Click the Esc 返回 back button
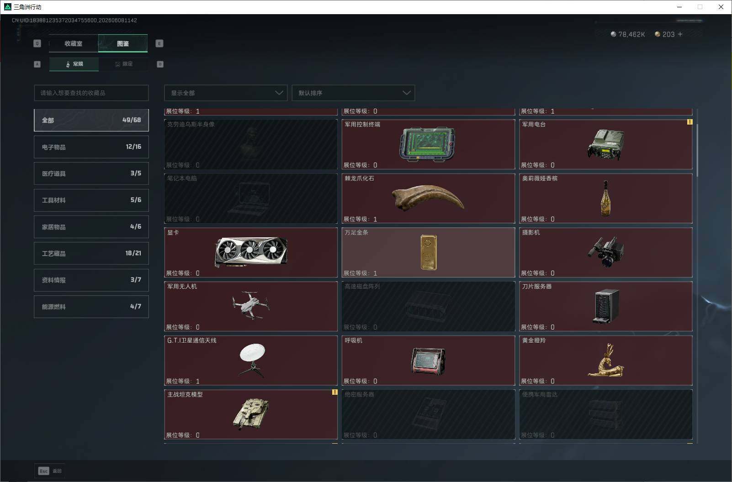The width and height of the screenshot is (732, 482). (50, 471)
